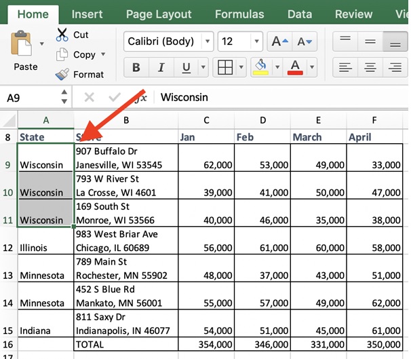
Task: Select column C header
Action: point(206,120)
